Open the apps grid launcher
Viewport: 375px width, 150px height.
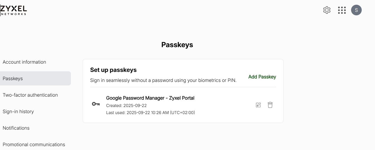point(342,10)
